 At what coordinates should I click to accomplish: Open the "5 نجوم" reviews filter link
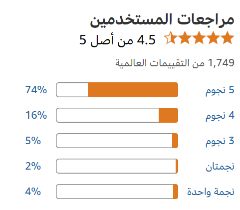tap(220, 91)
